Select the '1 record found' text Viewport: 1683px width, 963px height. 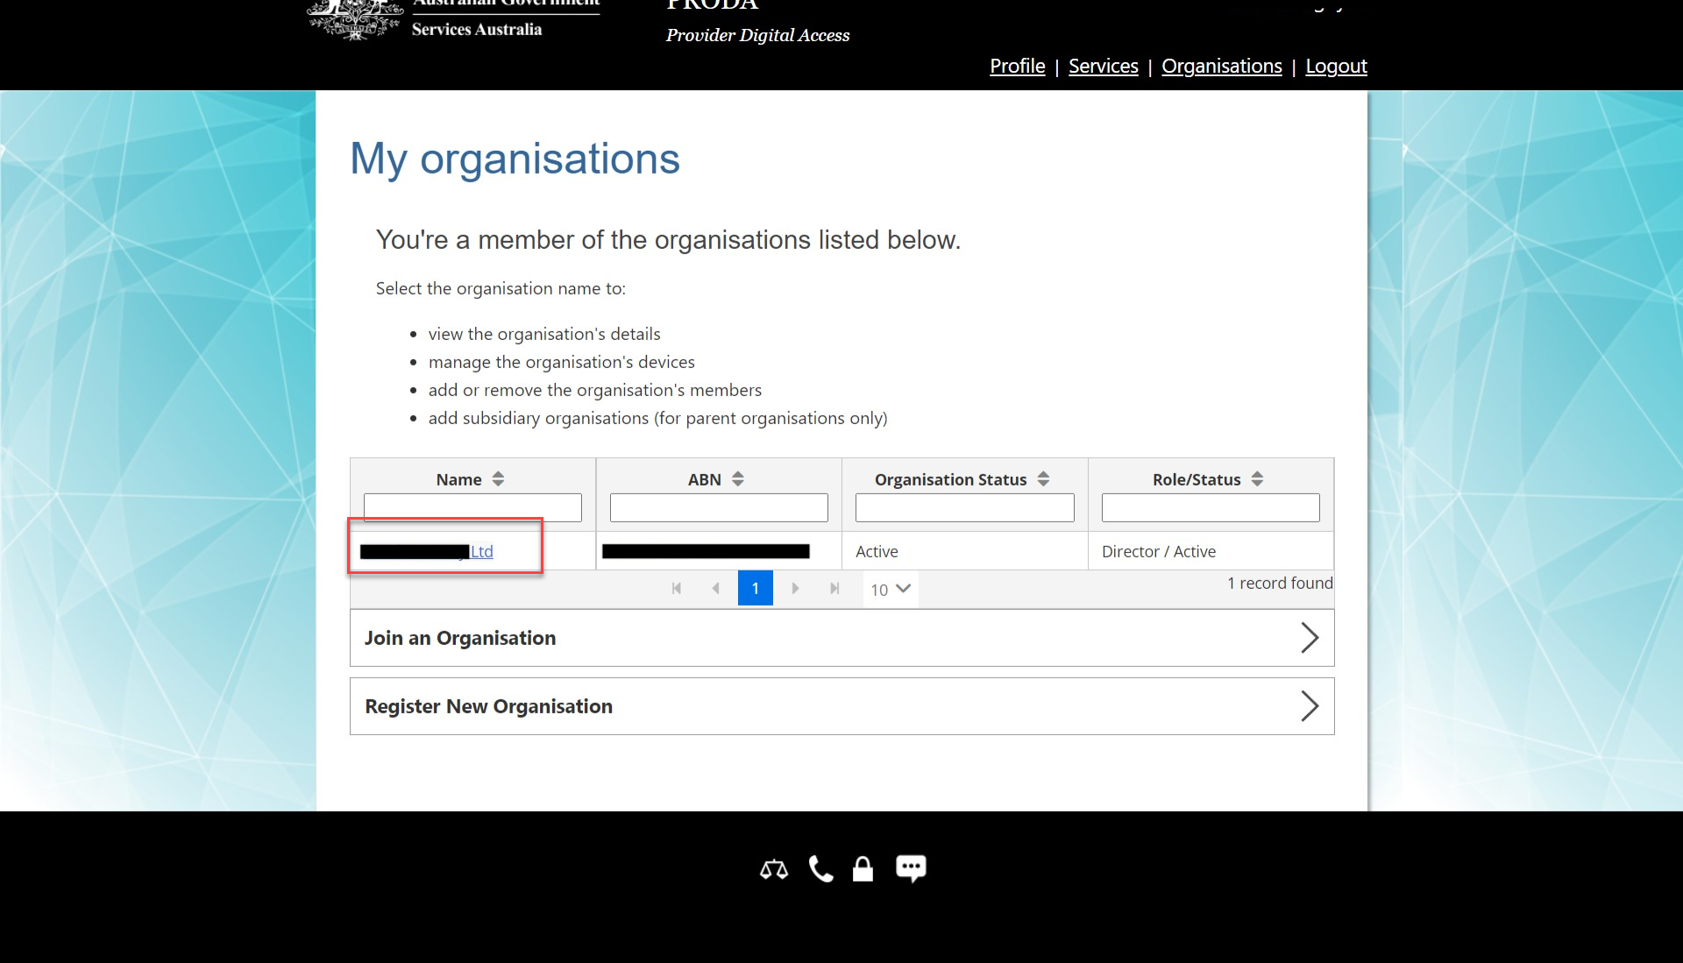tap(1280, 584)
